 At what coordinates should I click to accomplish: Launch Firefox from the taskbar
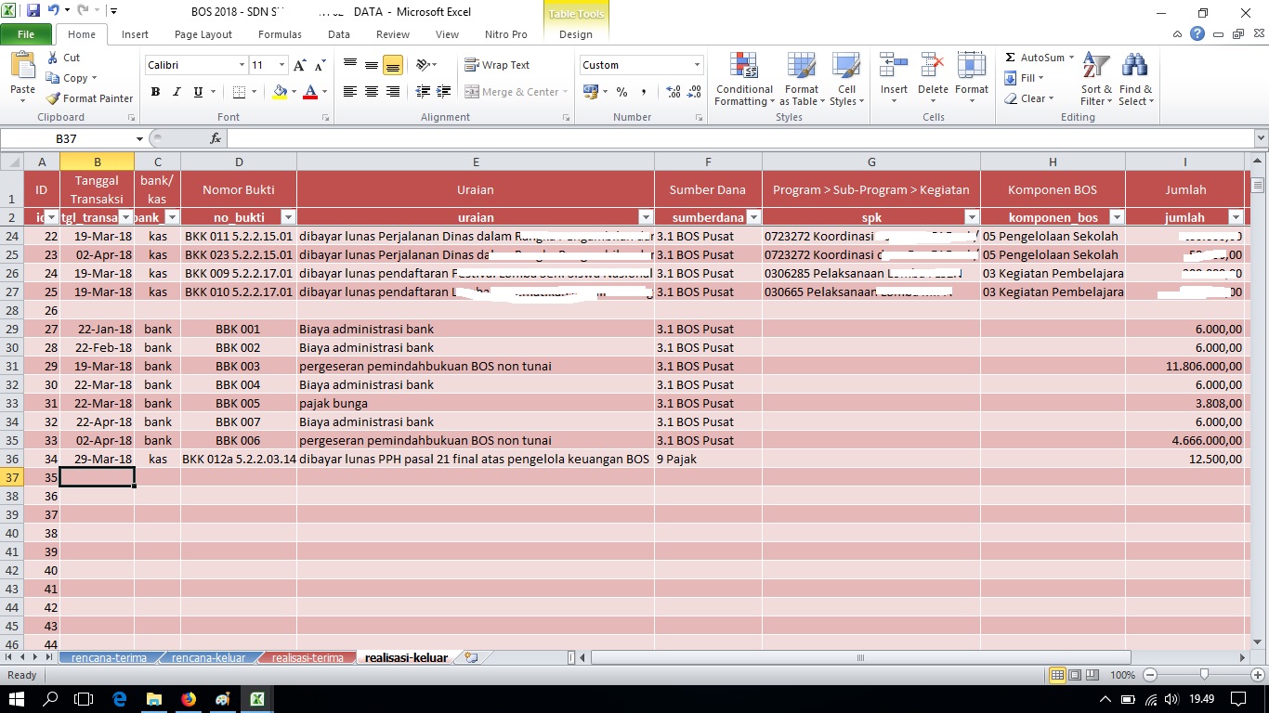(x=189, y=699)
